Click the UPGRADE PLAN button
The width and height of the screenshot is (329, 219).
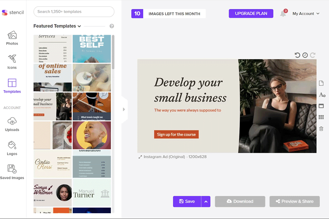[x=251, y=13]
